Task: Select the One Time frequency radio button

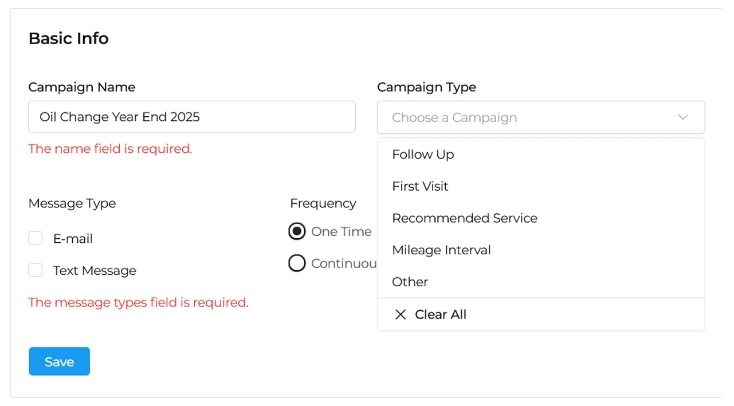Action: point(297,231)
